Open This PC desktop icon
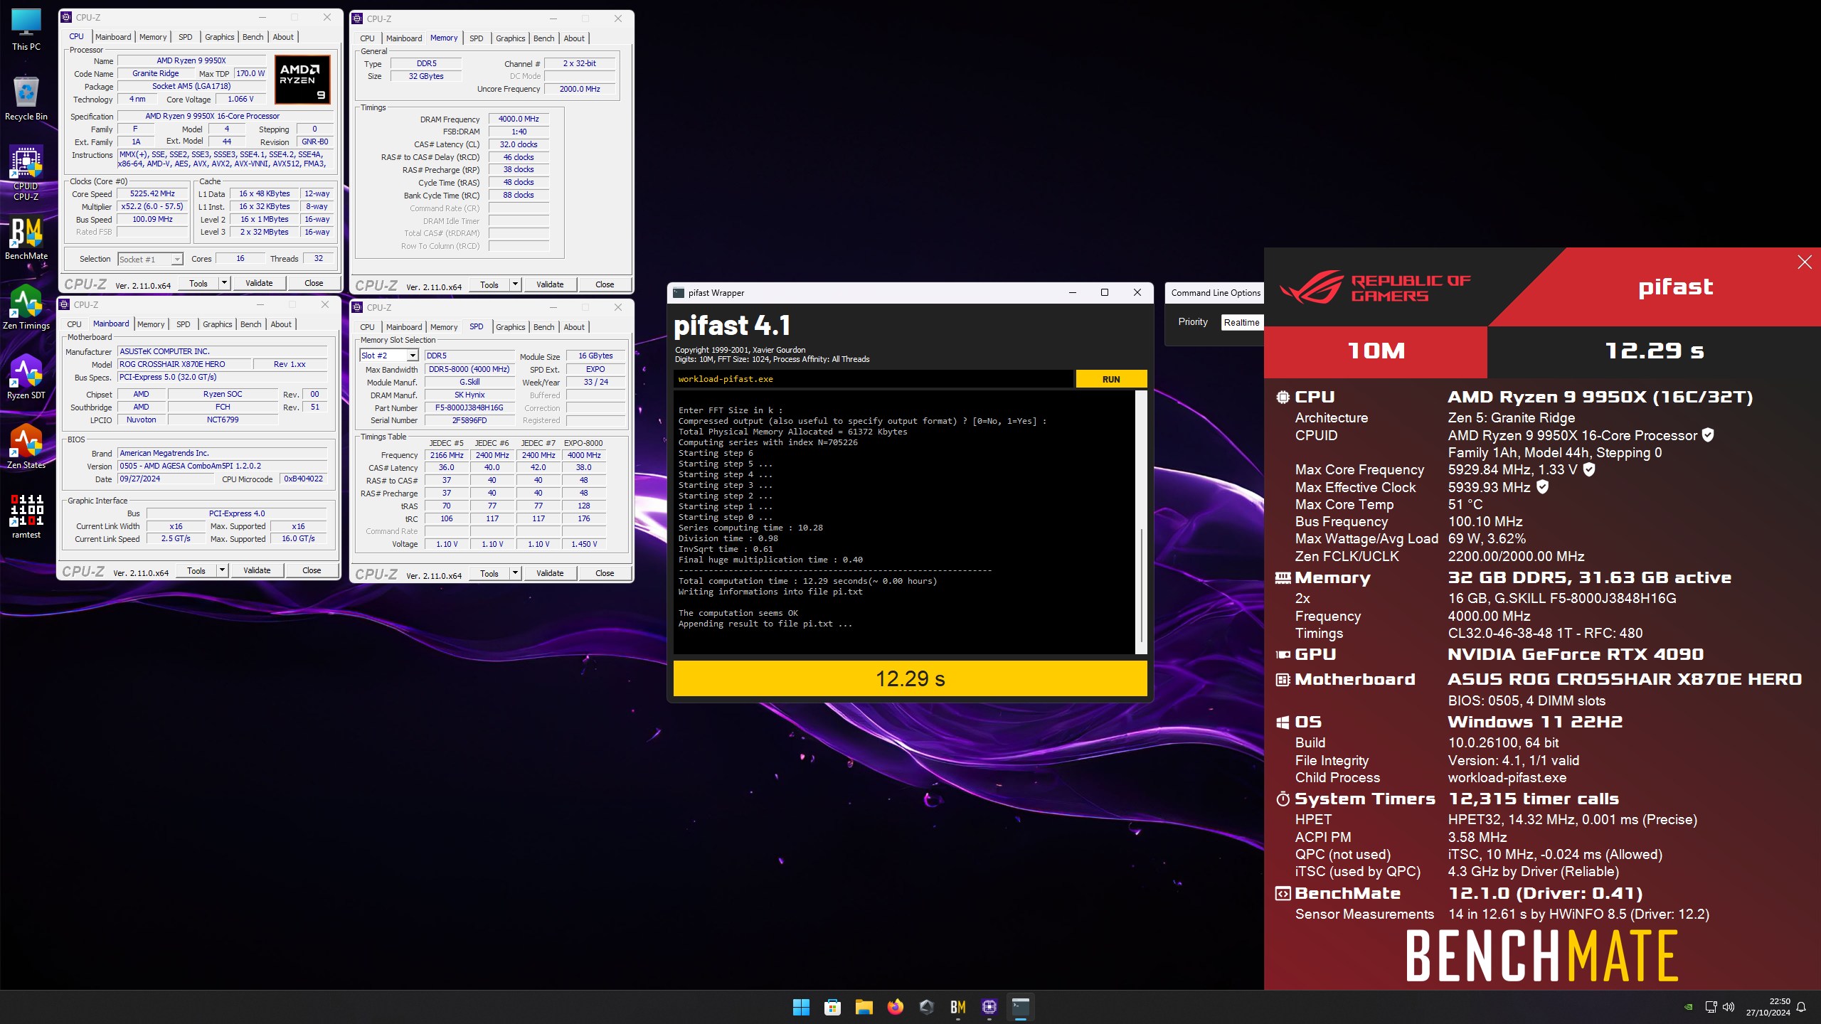The image size is (1821, 1024). [26, 30]
